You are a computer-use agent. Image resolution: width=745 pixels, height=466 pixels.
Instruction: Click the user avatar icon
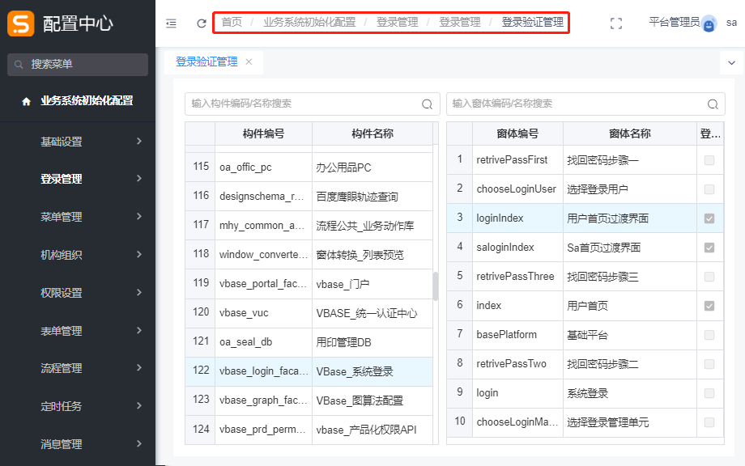709,24
